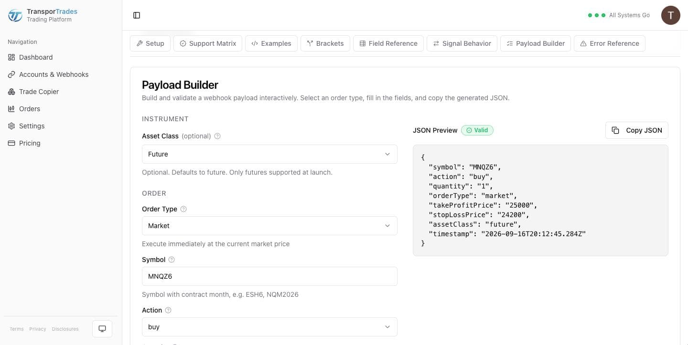688x345 pixels.
Task: Open the Action dropdown set to buy
Action: pos(269,327)
